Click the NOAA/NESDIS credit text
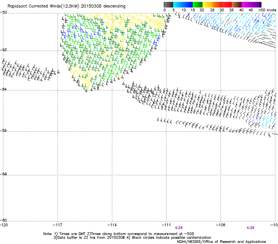The width and height of the screenshot is (278, 244). point(221,242)
